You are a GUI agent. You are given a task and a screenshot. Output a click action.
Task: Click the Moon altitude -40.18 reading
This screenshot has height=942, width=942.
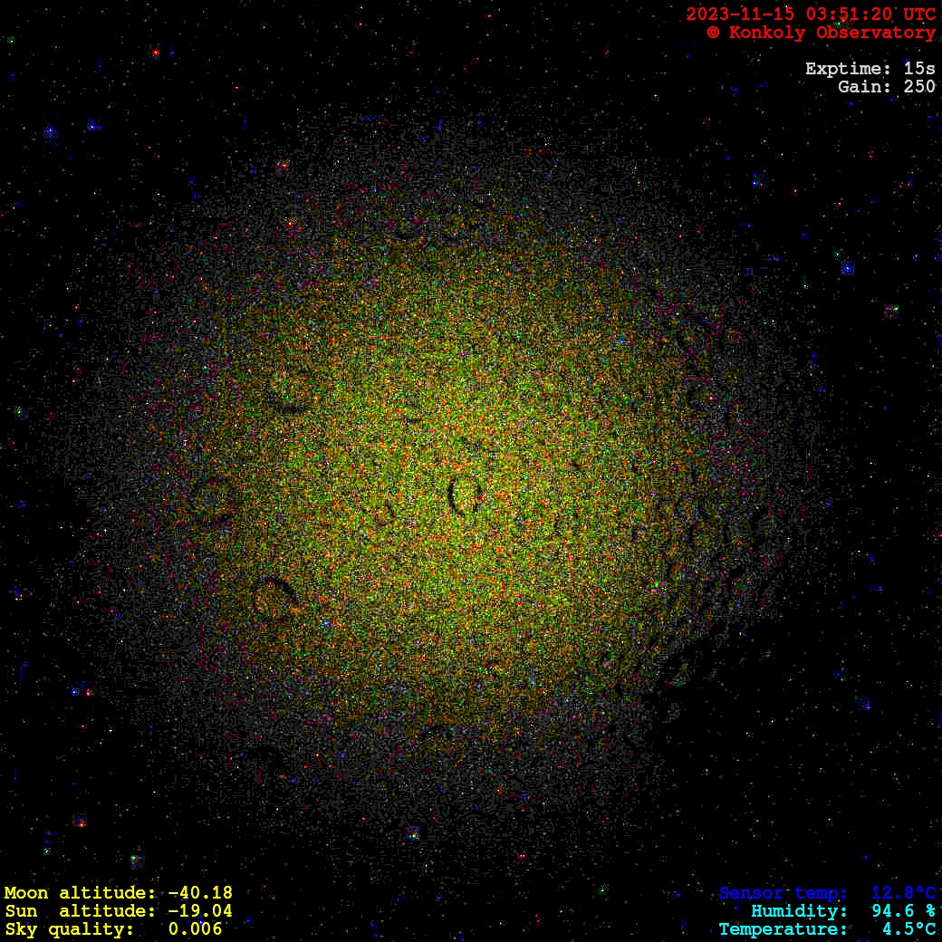coord(118,893)
